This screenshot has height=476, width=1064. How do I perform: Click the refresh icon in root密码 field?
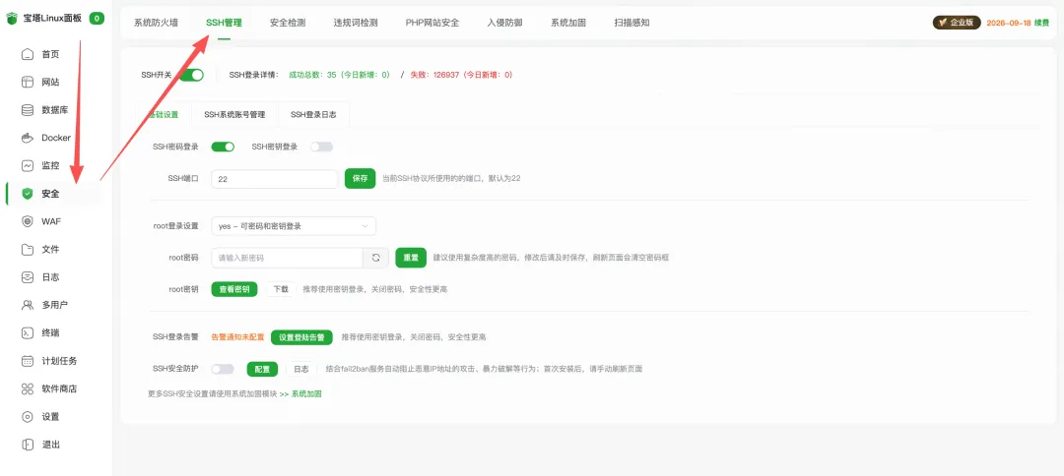374,258
